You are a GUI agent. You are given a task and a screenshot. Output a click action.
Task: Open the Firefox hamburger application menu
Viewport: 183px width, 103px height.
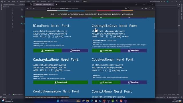153,8
